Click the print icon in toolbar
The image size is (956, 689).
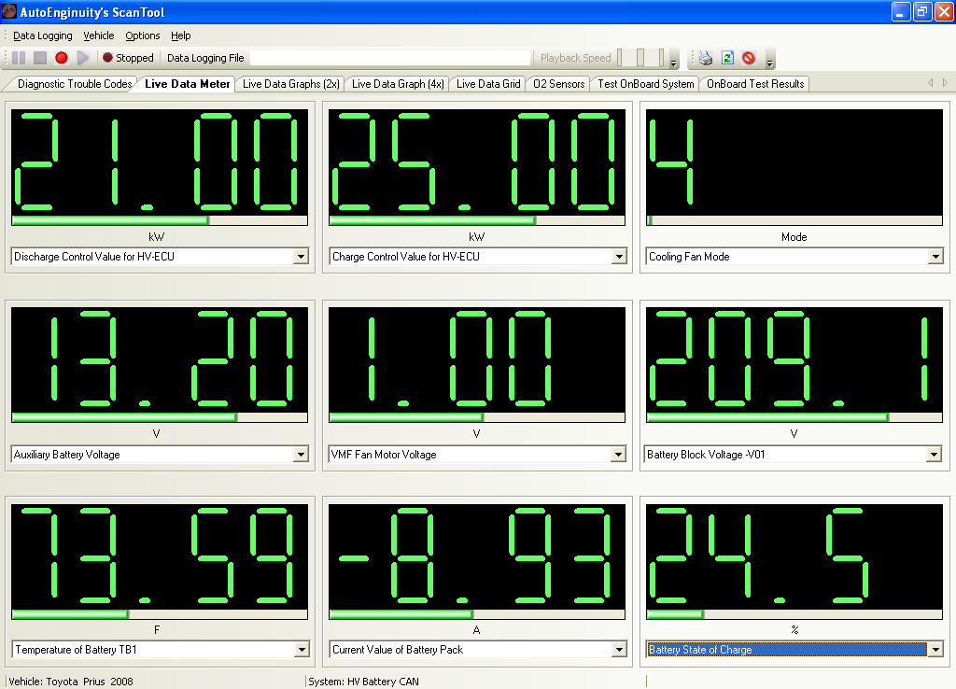pos(706,58)
